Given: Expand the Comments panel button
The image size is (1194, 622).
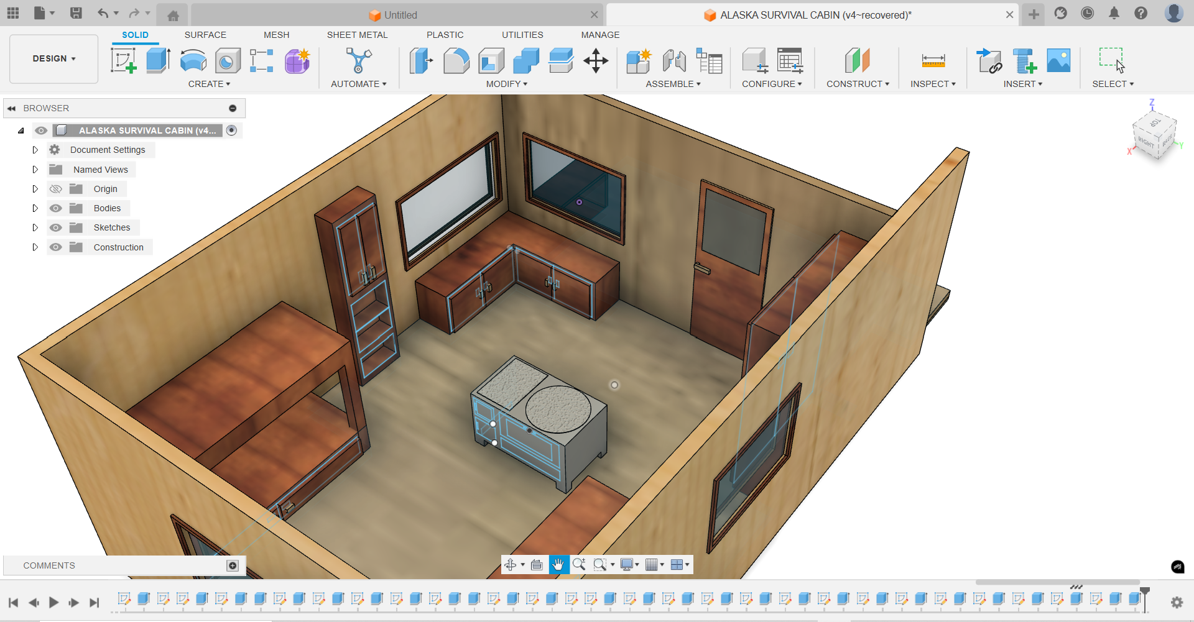Looking at the screenshot, I should pos(233,565).
